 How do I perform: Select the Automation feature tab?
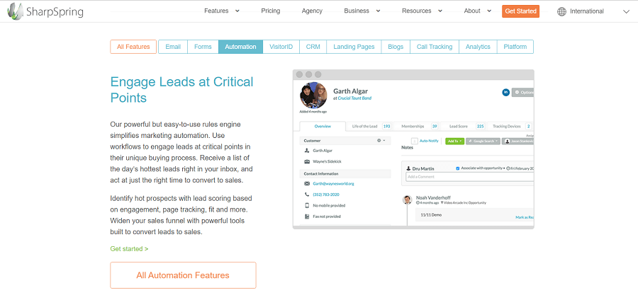click(240, 47)
